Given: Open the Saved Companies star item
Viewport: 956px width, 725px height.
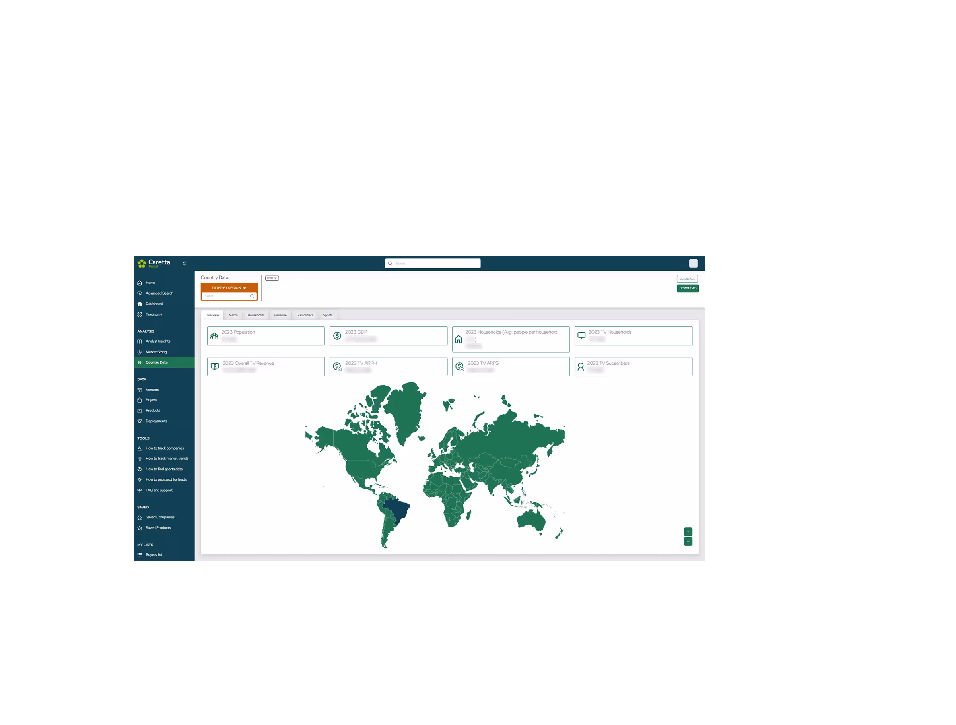Looking at the screenshot, I should pyautogui.click(x=159, y=517).
